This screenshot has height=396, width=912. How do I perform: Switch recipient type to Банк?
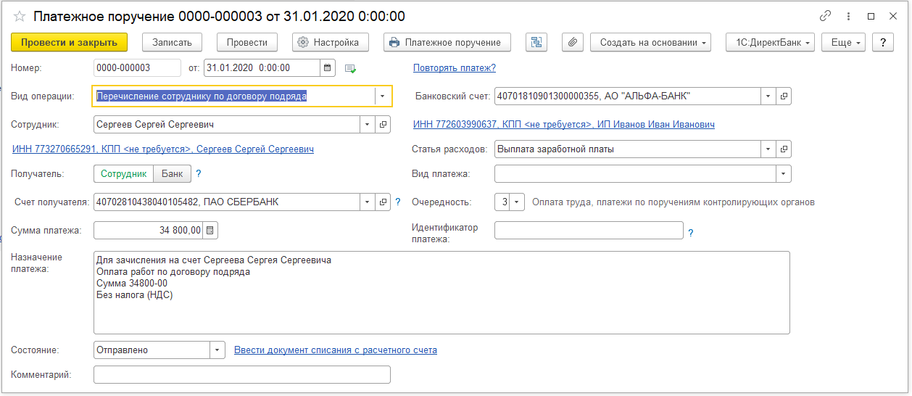[173, 174]
